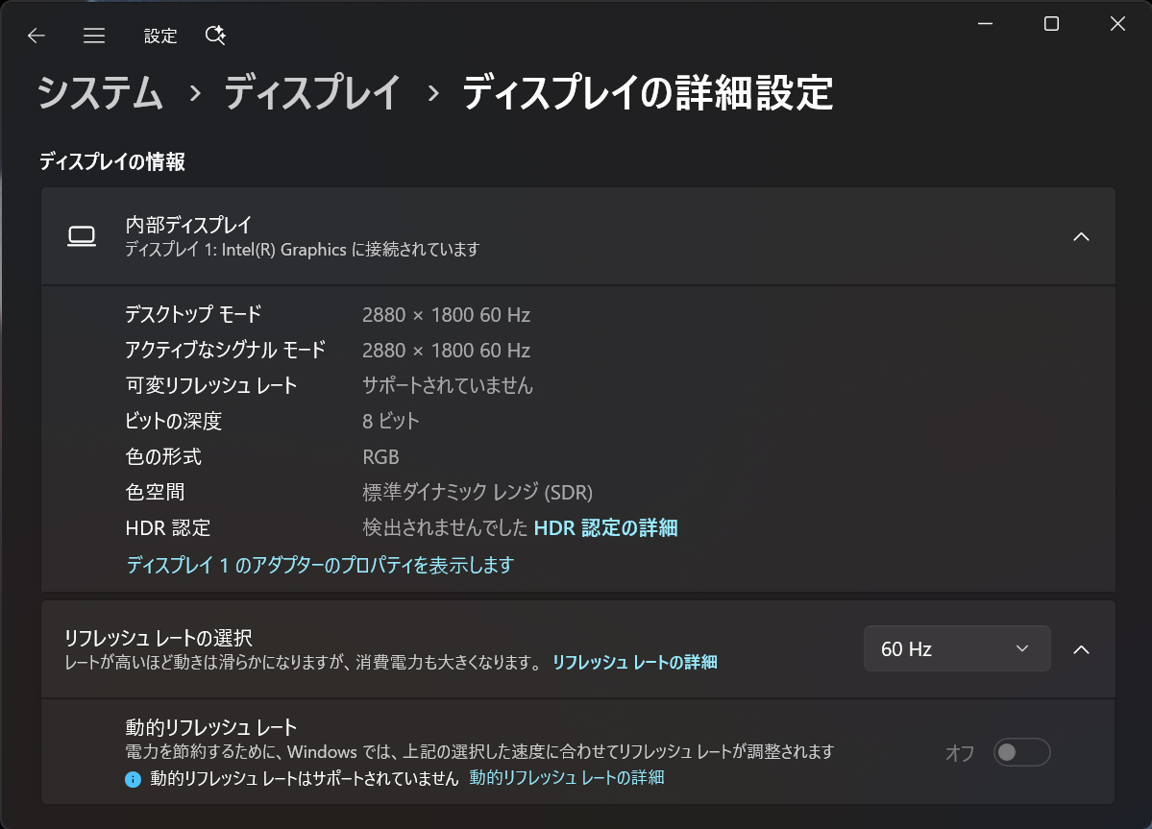Open ディスプレイ from the breadcrumb
The width and height of the screenshot is (1152, 829).
(311, 93)
